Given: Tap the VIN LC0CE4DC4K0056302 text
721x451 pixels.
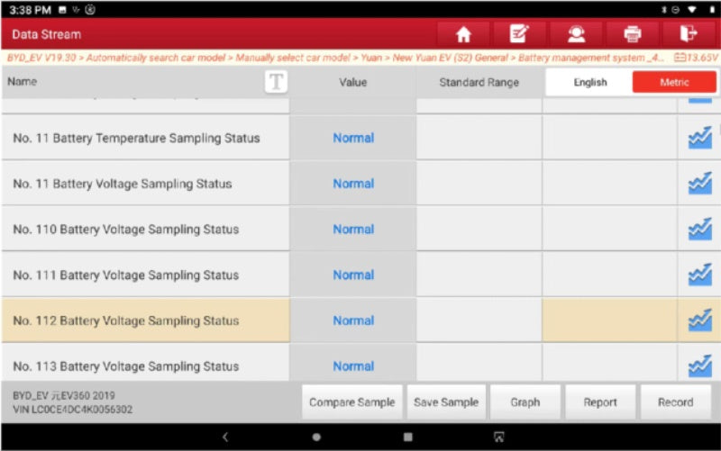Looking at the screenshot, I should (73, 410).
